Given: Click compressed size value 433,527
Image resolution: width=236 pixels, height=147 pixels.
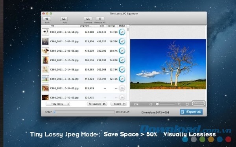Looking at the screenshot, I should tap(101, 42).
